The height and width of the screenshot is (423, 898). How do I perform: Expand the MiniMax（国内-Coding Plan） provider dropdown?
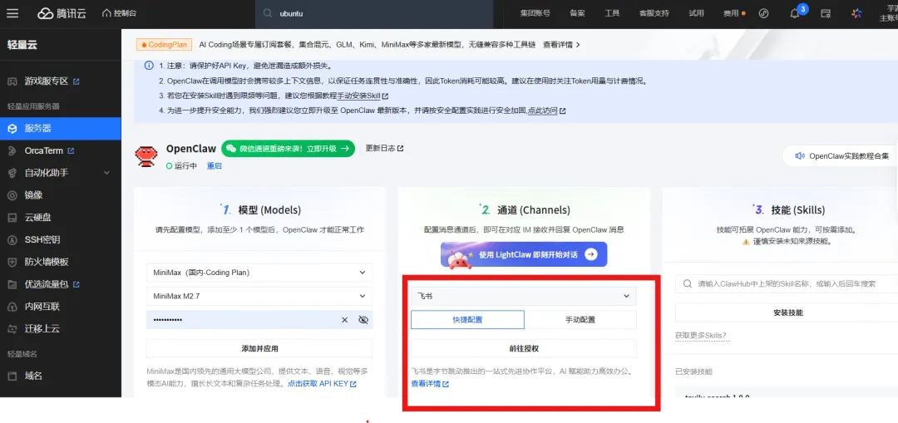(259, 273)
